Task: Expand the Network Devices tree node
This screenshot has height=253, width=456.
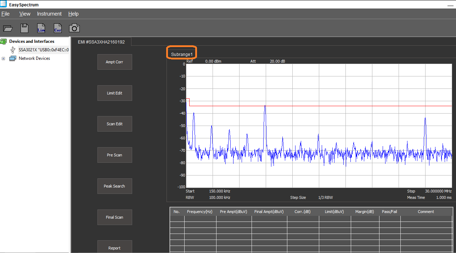Action: point(4,58)
